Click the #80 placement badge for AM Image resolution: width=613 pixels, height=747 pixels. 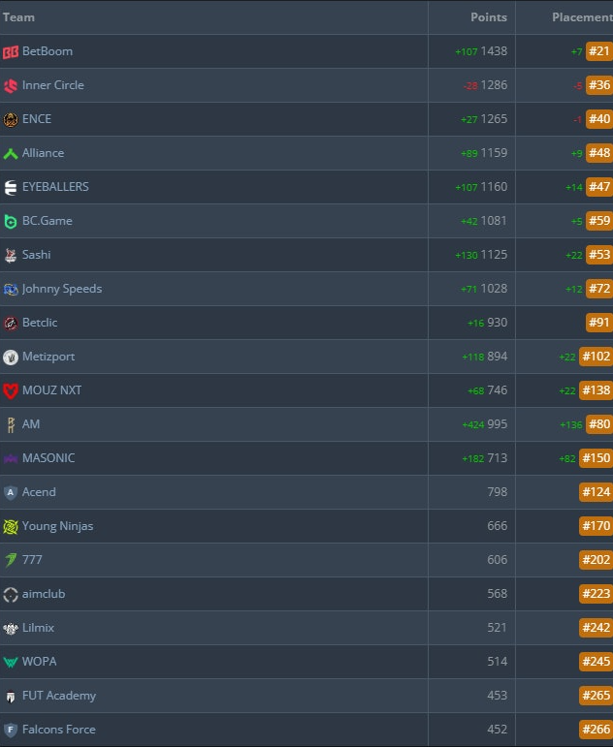coord(599,424)
